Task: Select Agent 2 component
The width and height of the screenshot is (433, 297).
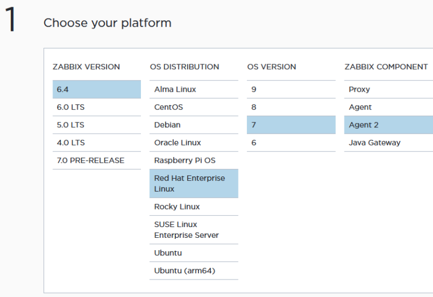Action: [x=388, y=125]
